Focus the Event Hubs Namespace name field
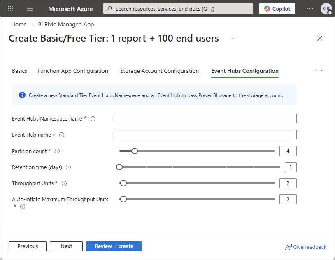Viewport: 335px width, 260px height. (x=205, y=119)
